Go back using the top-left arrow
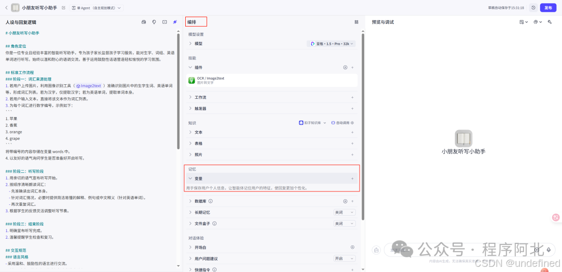The width and height of the screenshot is (562, 272). [6, 7]
